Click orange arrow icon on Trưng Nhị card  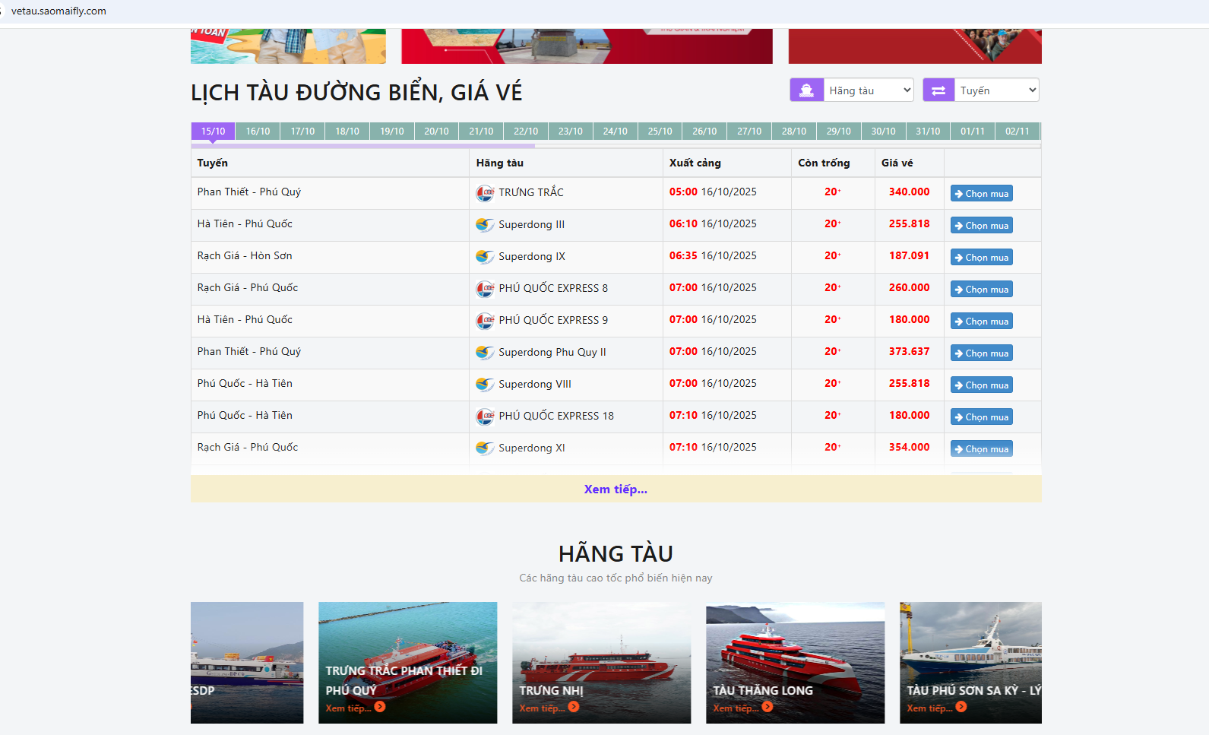574,707
